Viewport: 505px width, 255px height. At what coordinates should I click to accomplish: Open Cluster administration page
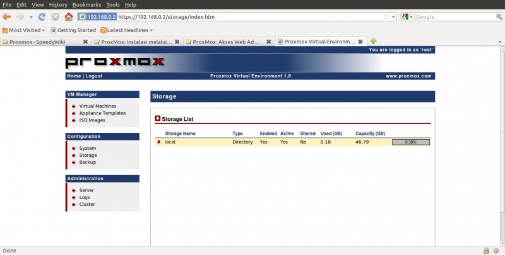click(87, 204)
